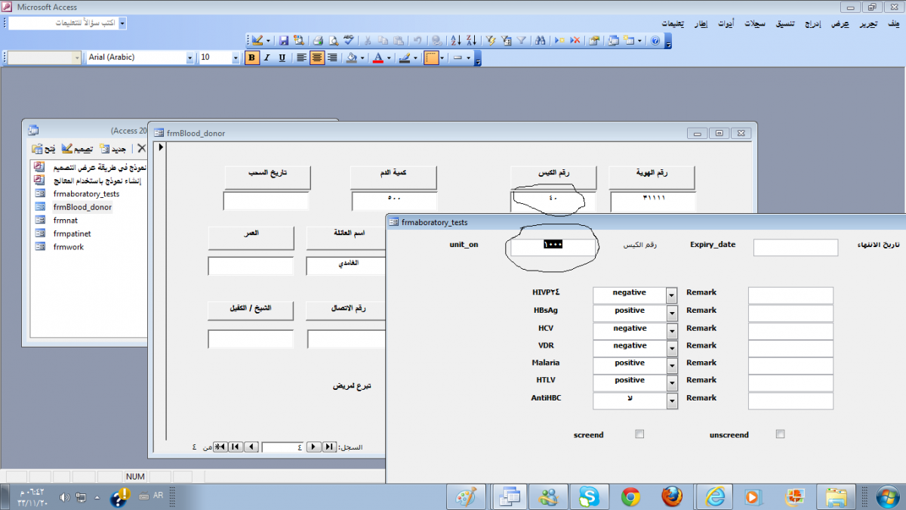This screenshot has width=906, height=510.
Task: Open the Font Color red A button
Action: click(378, 57)
